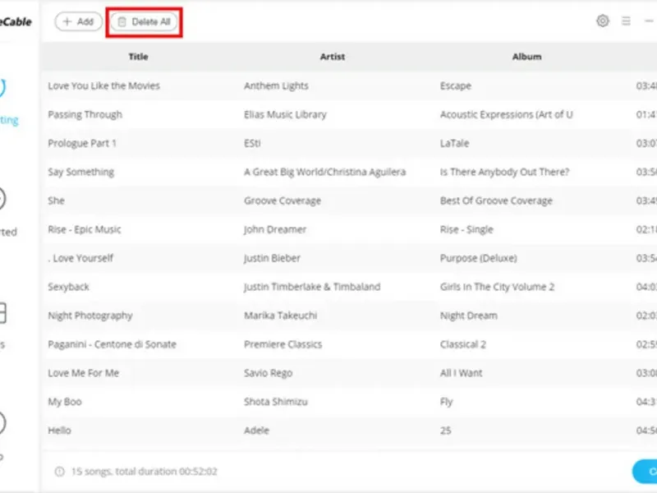Select the My Boo row by Shota Shimizu
Viewport: 657px width, 493px height.
pyautogui.click(x=350, y=402)
